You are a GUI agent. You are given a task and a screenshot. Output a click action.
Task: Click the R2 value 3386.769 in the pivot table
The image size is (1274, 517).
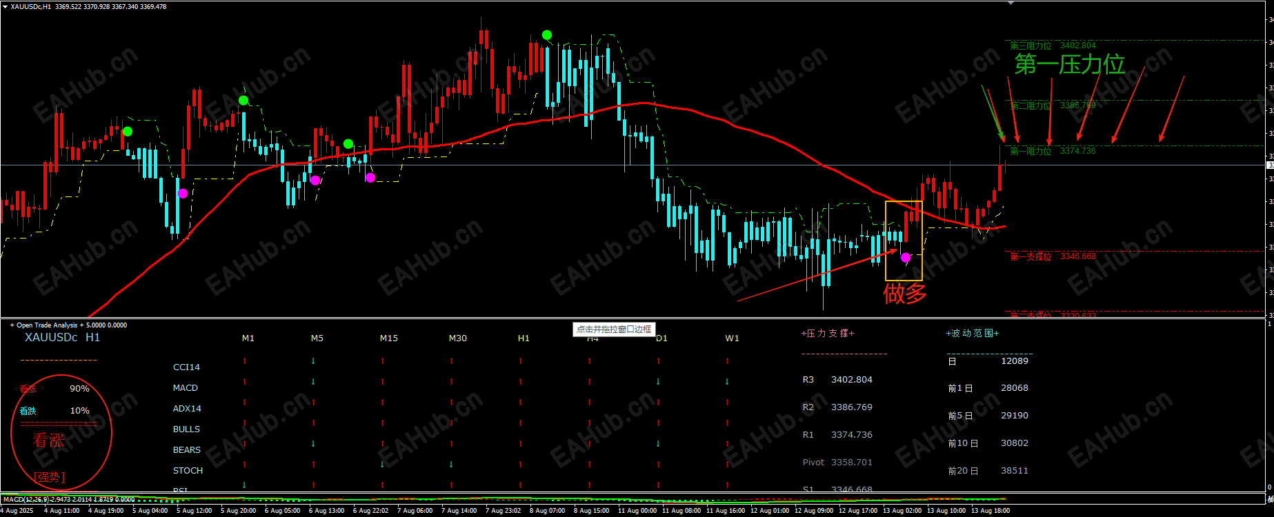pyautogui.click(x=852, y=407)
